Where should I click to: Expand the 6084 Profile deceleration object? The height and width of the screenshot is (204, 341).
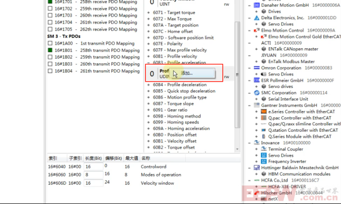[148, 85]
